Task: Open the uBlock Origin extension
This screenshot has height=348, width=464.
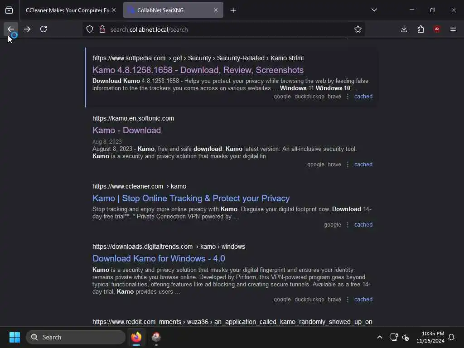Action: coord(437,29)
